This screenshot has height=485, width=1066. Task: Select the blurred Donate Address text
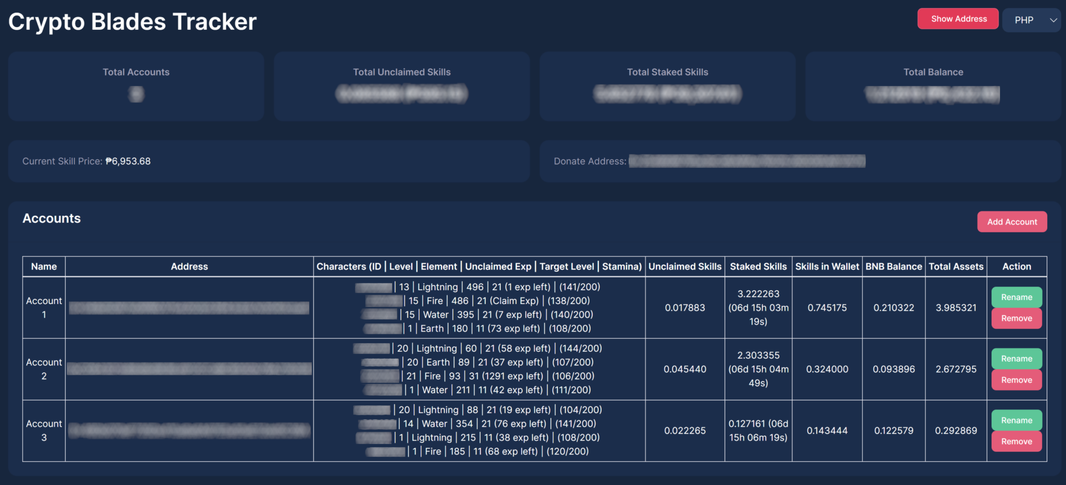746,161
